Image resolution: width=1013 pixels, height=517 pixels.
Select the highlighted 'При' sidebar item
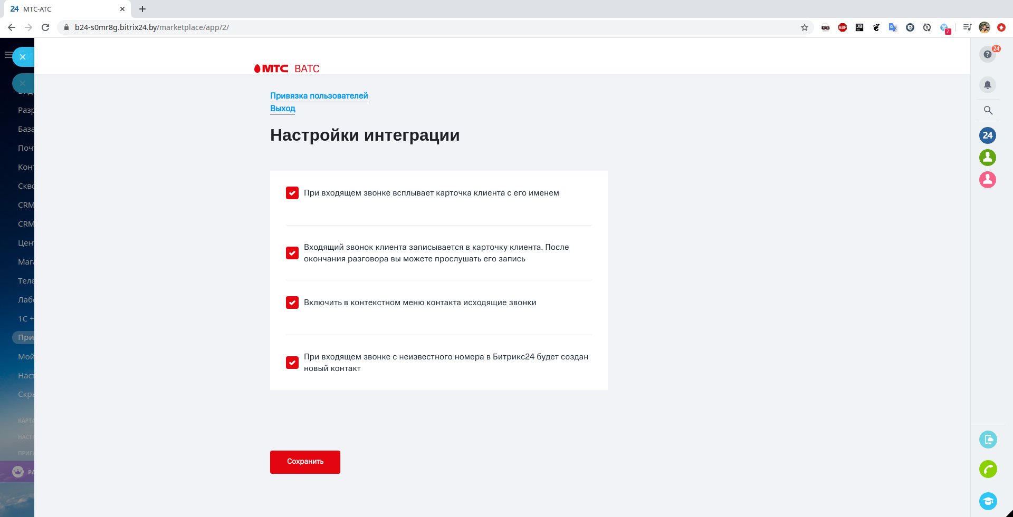click(x=23, y=337)
